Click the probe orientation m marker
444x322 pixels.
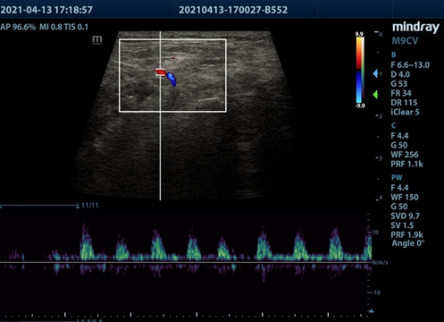click(x=97, y=39)
